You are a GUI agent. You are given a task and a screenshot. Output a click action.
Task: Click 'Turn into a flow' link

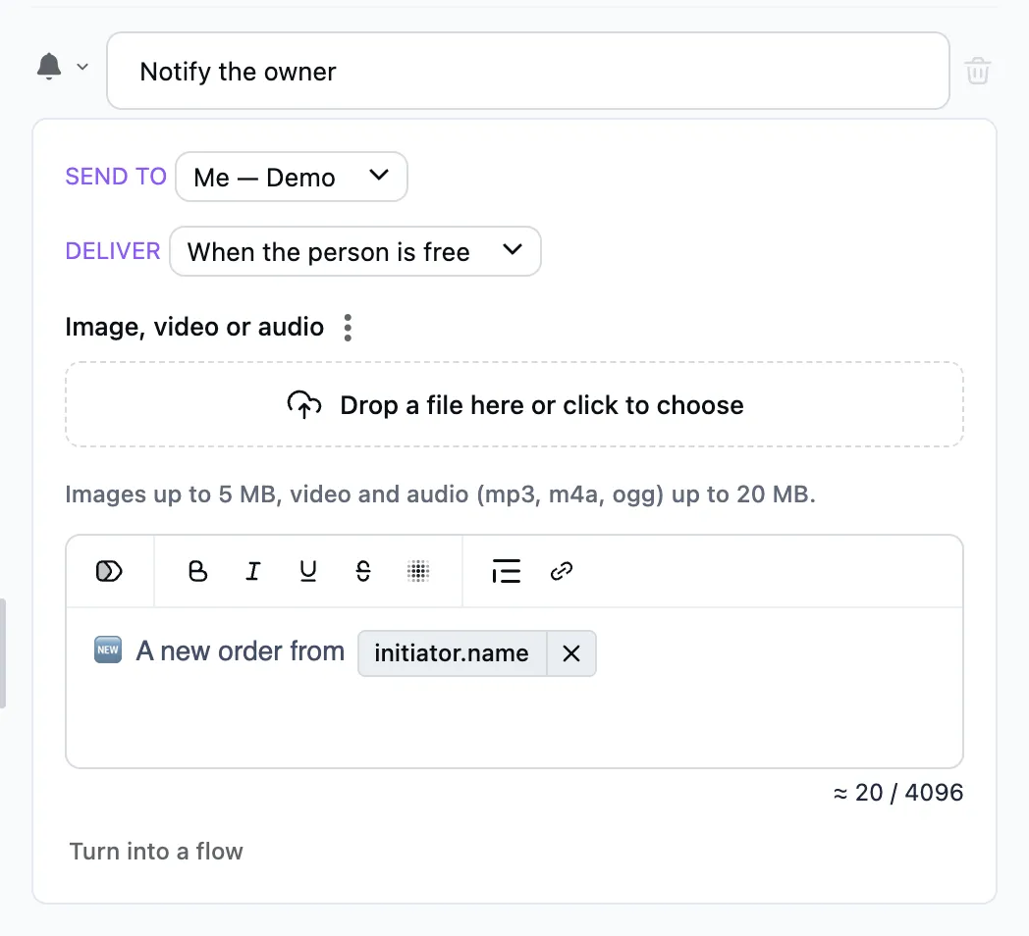coord(156,852)
